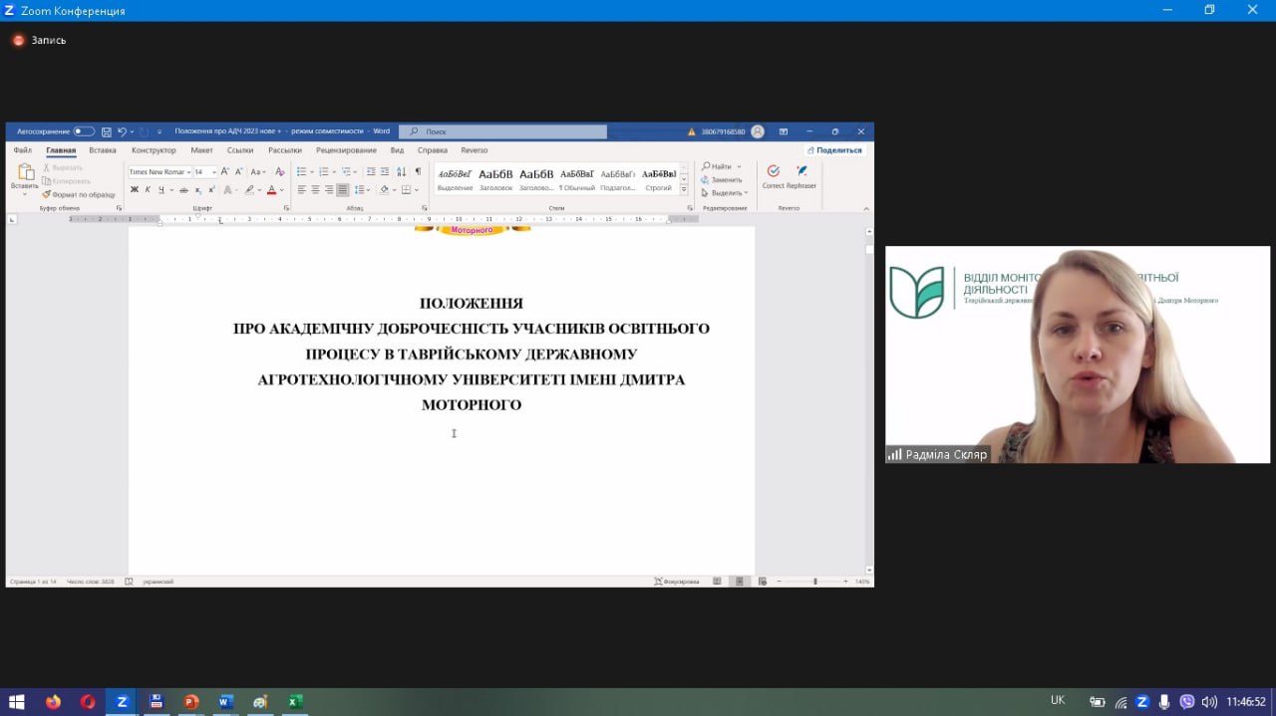
Task: Select the Строгий style in gallery
Action: tap(658, 178)
